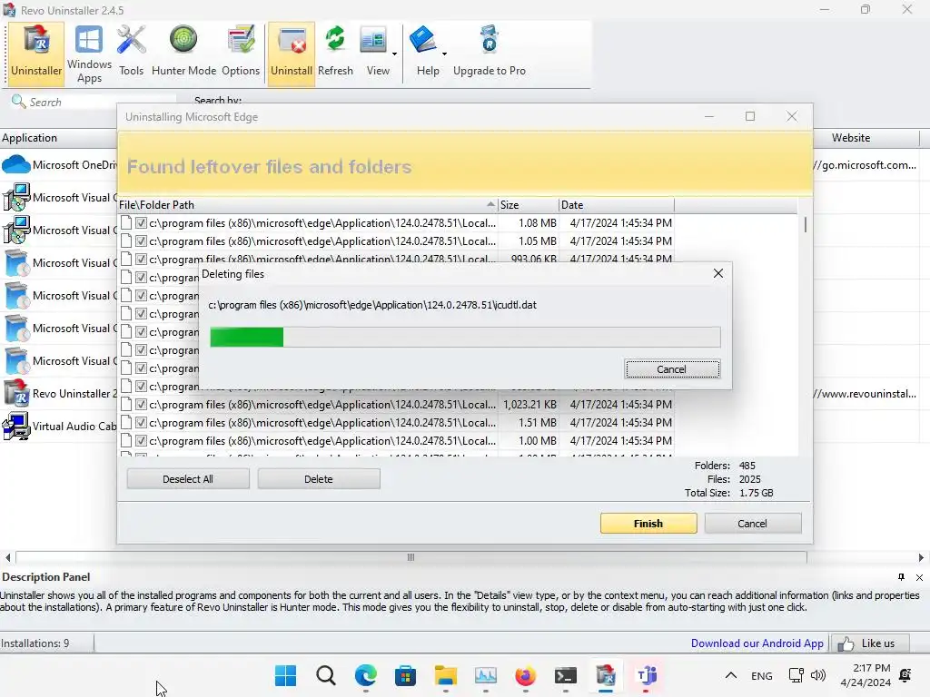The image size is (930, 697).
Task: Select Microsoft OneDrive in the application list
Action: (59, 165)
